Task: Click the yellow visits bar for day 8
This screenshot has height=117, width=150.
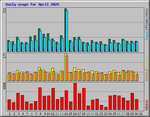Action: pyautogui.click(x=39, y=74)
